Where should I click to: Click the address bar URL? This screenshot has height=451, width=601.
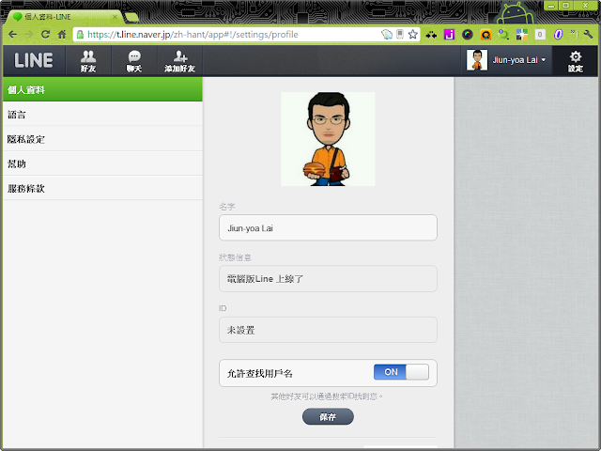(x=193, y=35)
